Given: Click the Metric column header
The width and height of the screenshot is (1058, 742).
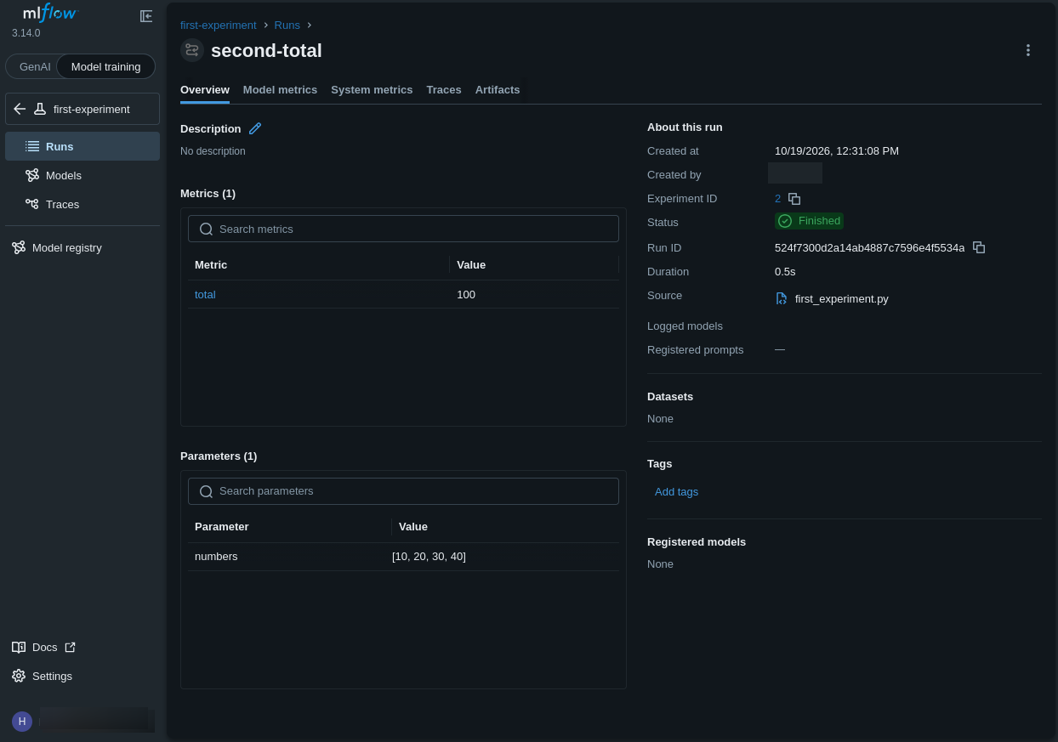Looking at the screenshot, I should tap(211, 264).
